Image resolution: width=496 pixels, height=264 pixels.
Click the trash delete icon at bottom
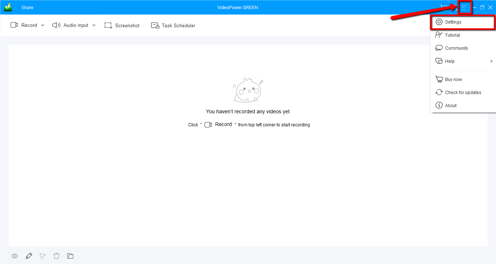click(x=56, y=256)
